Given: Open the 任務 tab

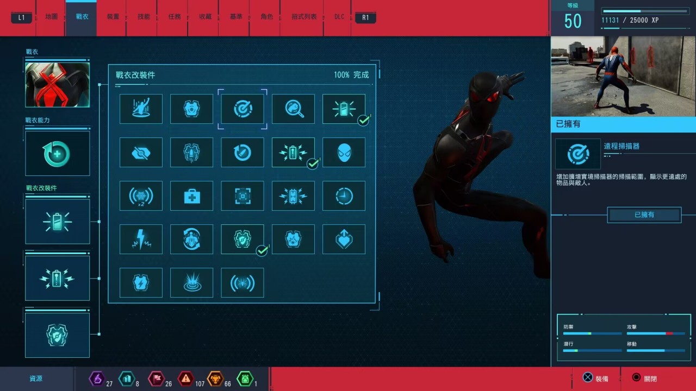Looking at the screenshot, I should click(175, 17).
